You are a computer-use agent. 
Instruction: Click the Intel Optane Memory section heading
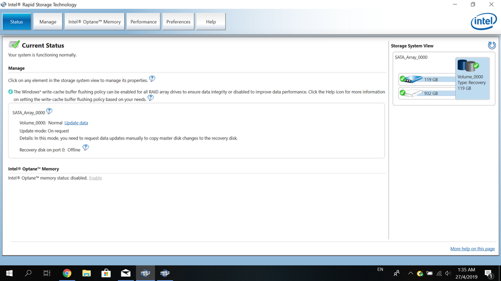[x=34, y=169]
